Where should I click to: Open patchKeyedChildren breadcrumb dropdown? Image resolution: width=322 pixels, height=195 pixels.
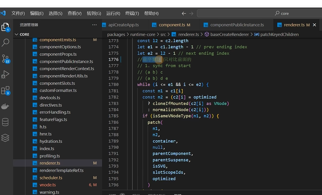tap(277, 34)
